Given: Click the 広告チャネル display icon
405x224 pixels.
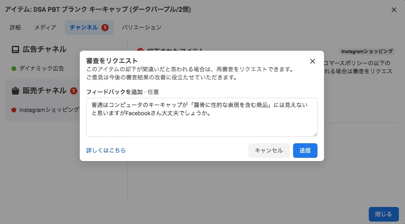Looking at the screenshot, I should 15,50.
